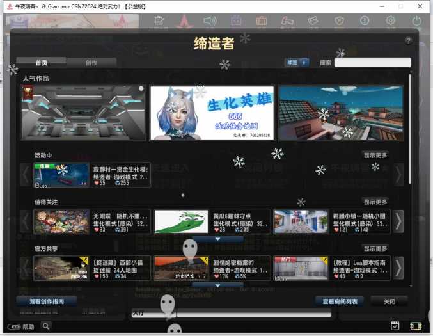Switch to the 首页 tab
Viewport: 433px width, 336px height.
click(x=42, y=63)
